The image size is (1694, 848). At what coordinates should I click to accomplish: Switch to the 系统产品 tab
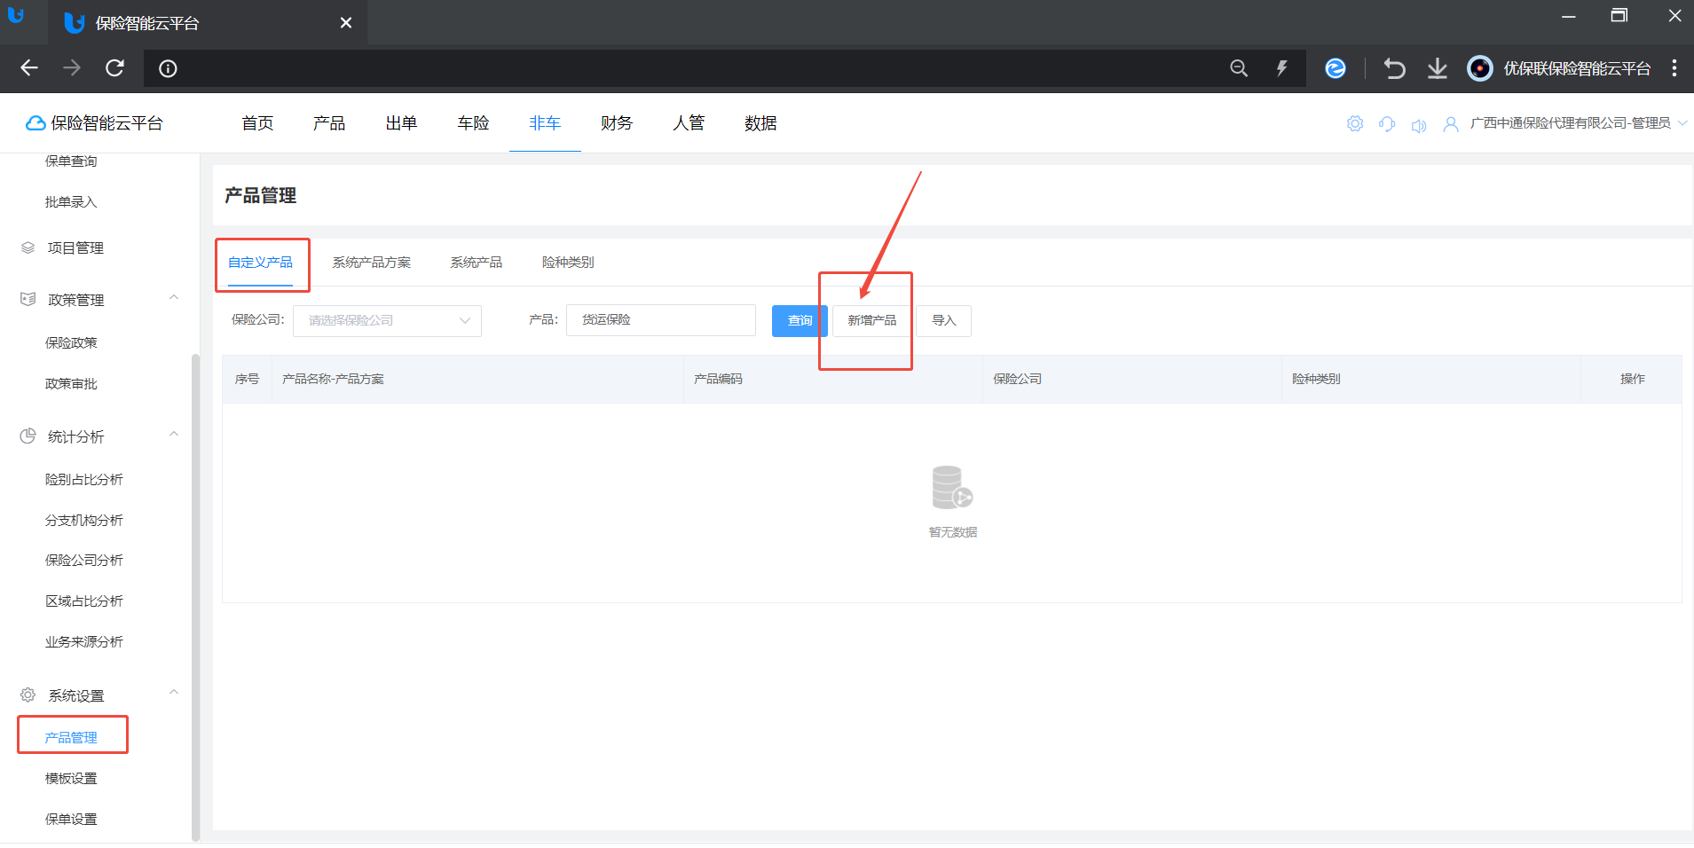click(477, 263)
